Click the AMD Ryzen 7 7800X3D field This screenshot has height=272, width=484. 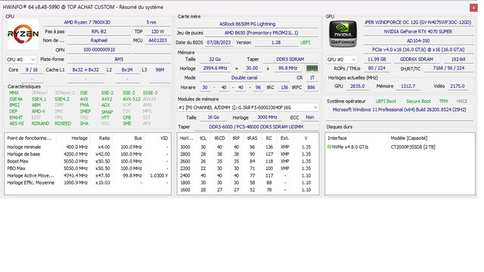coord(87,22)
